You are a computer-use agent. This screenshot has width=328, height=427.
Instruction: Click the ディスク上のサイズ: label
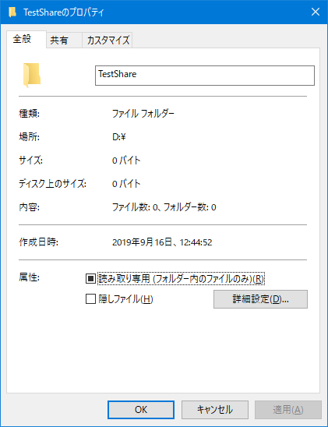point(52,184)
